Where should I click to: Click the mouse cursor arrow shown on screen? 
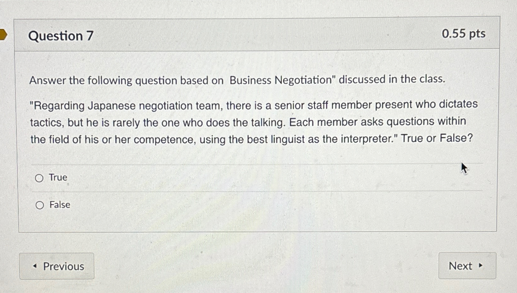pyautogui.click(x=463, y=168)
